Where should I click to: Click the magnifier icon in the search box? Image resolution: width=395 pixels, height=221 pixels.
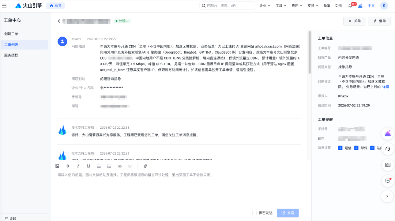[x=204, y=5]
